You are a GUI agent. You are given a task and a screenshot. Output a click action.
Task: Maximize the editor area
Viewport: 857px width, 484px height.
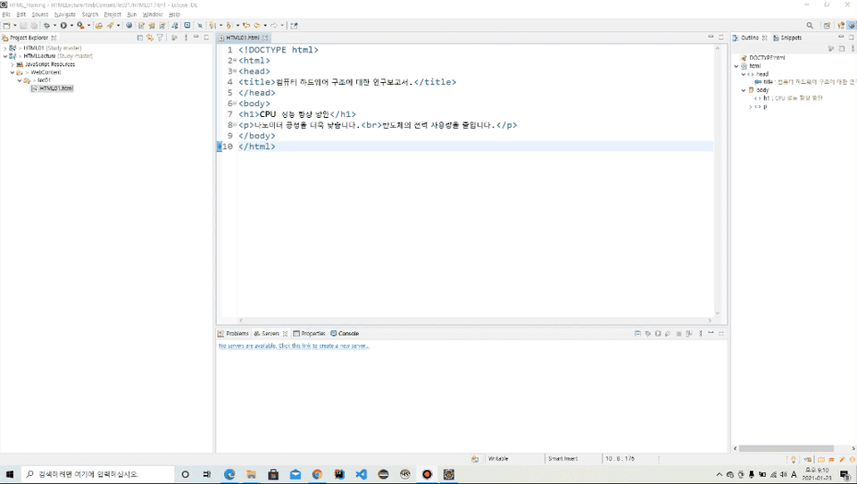[721, 38]
